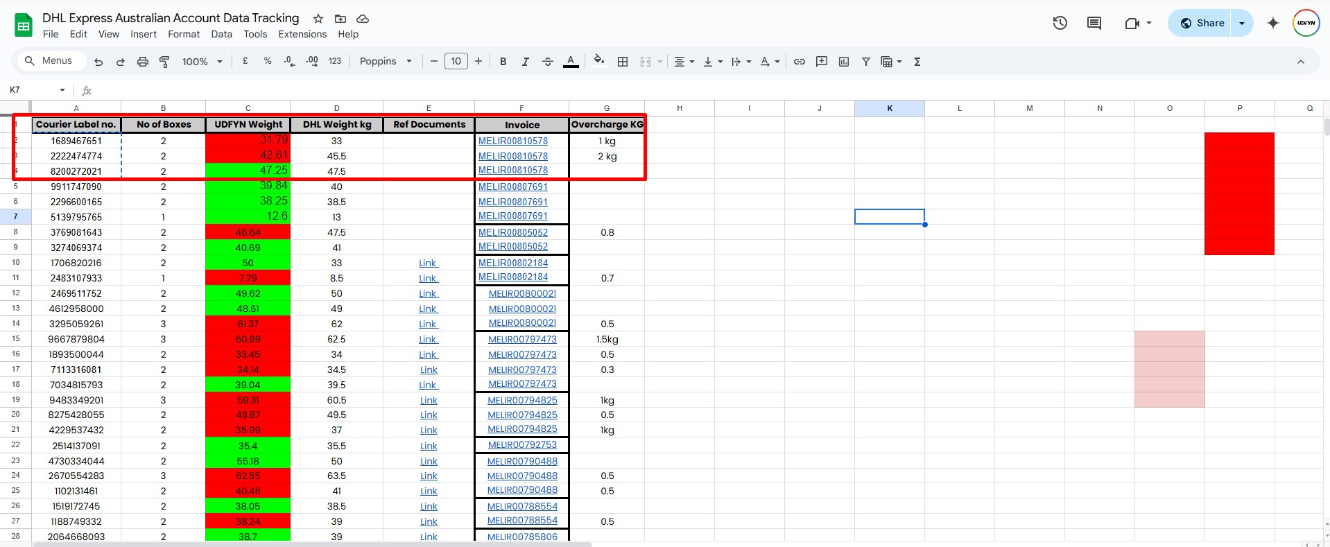This screenshot has height=547, width=1330.
Task: Open Ref Documents Link in row 22
Action: [429, 446]
